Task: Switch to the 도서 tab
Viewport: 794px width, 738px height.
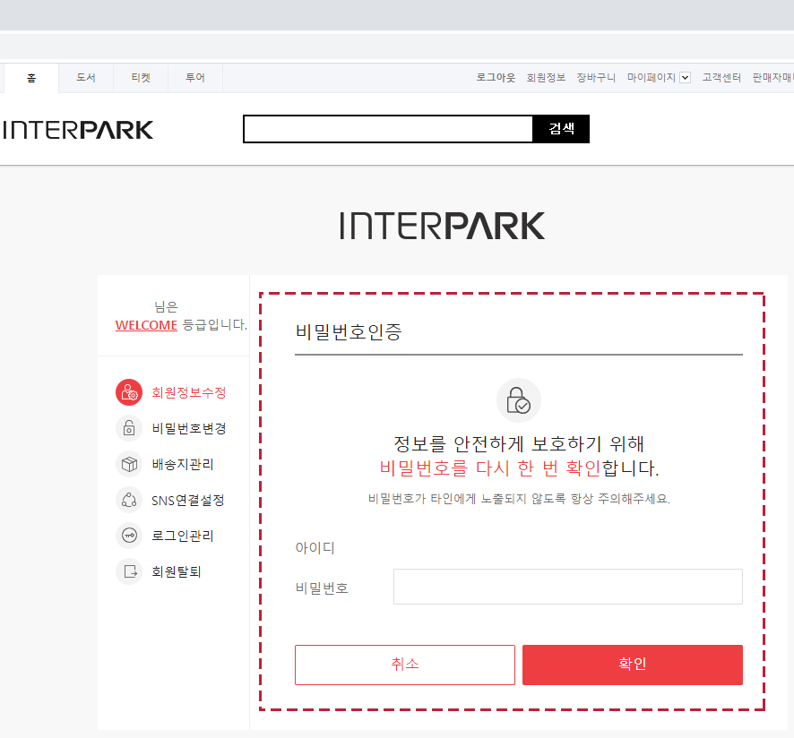Action: [86, 78]
